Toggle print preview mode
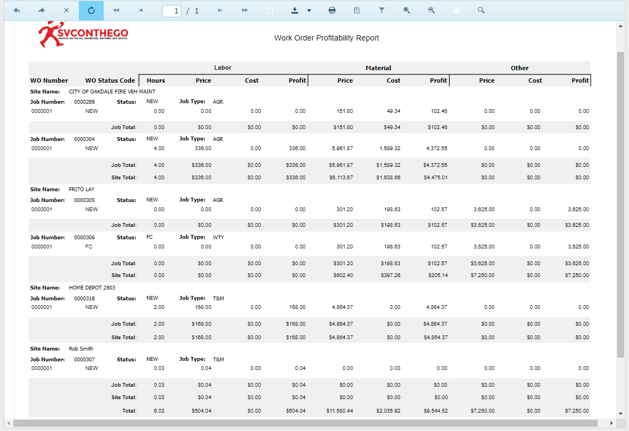 coord(270,10)
